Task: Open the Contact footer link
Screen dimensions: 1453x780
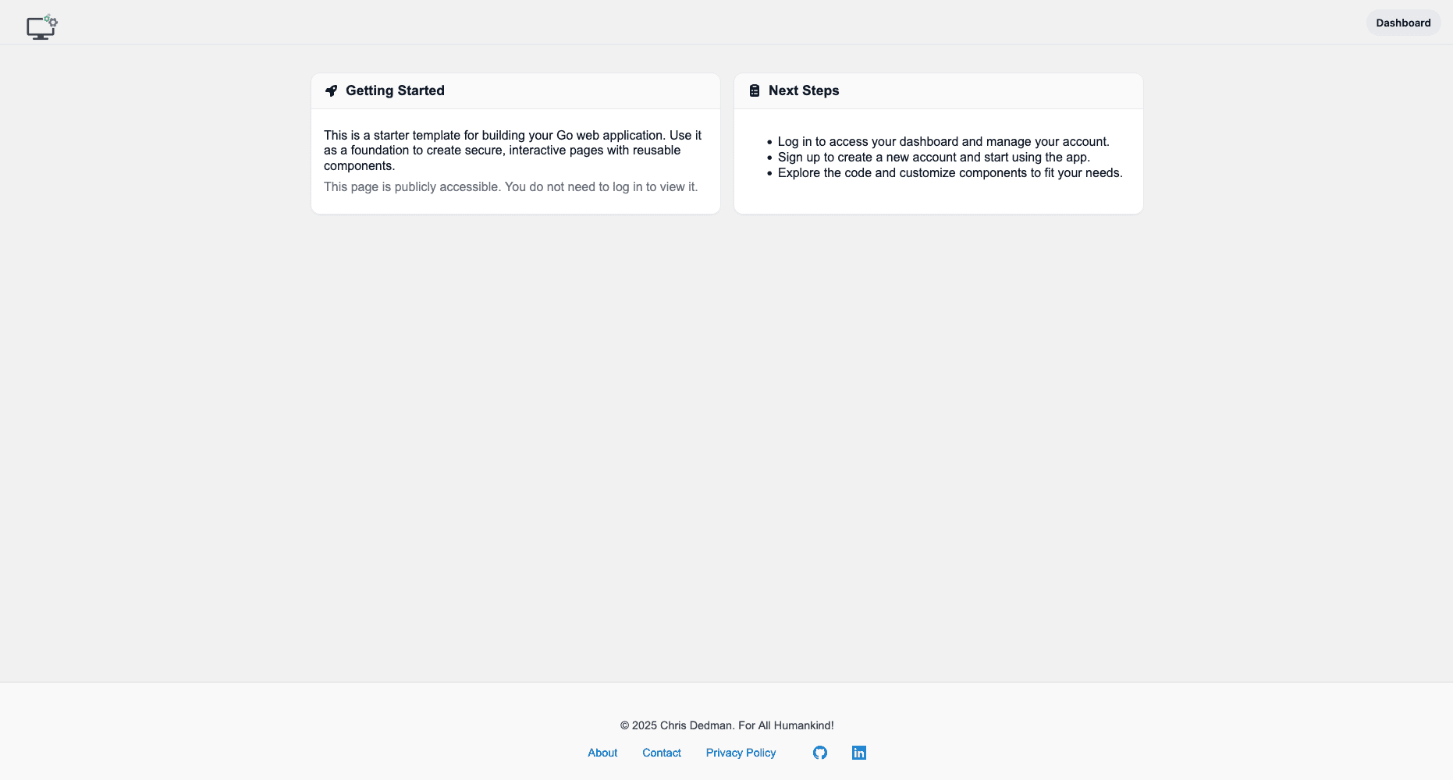Action: tap(662, 753)
